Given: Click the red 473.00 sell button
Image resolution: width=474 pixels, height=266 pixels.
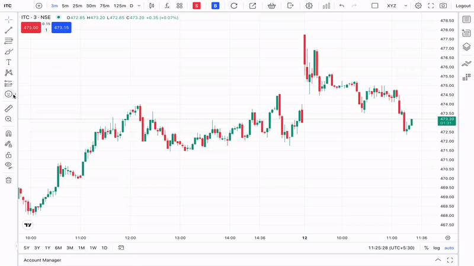Looking at the screenshot, I should (x=31, y=27).
